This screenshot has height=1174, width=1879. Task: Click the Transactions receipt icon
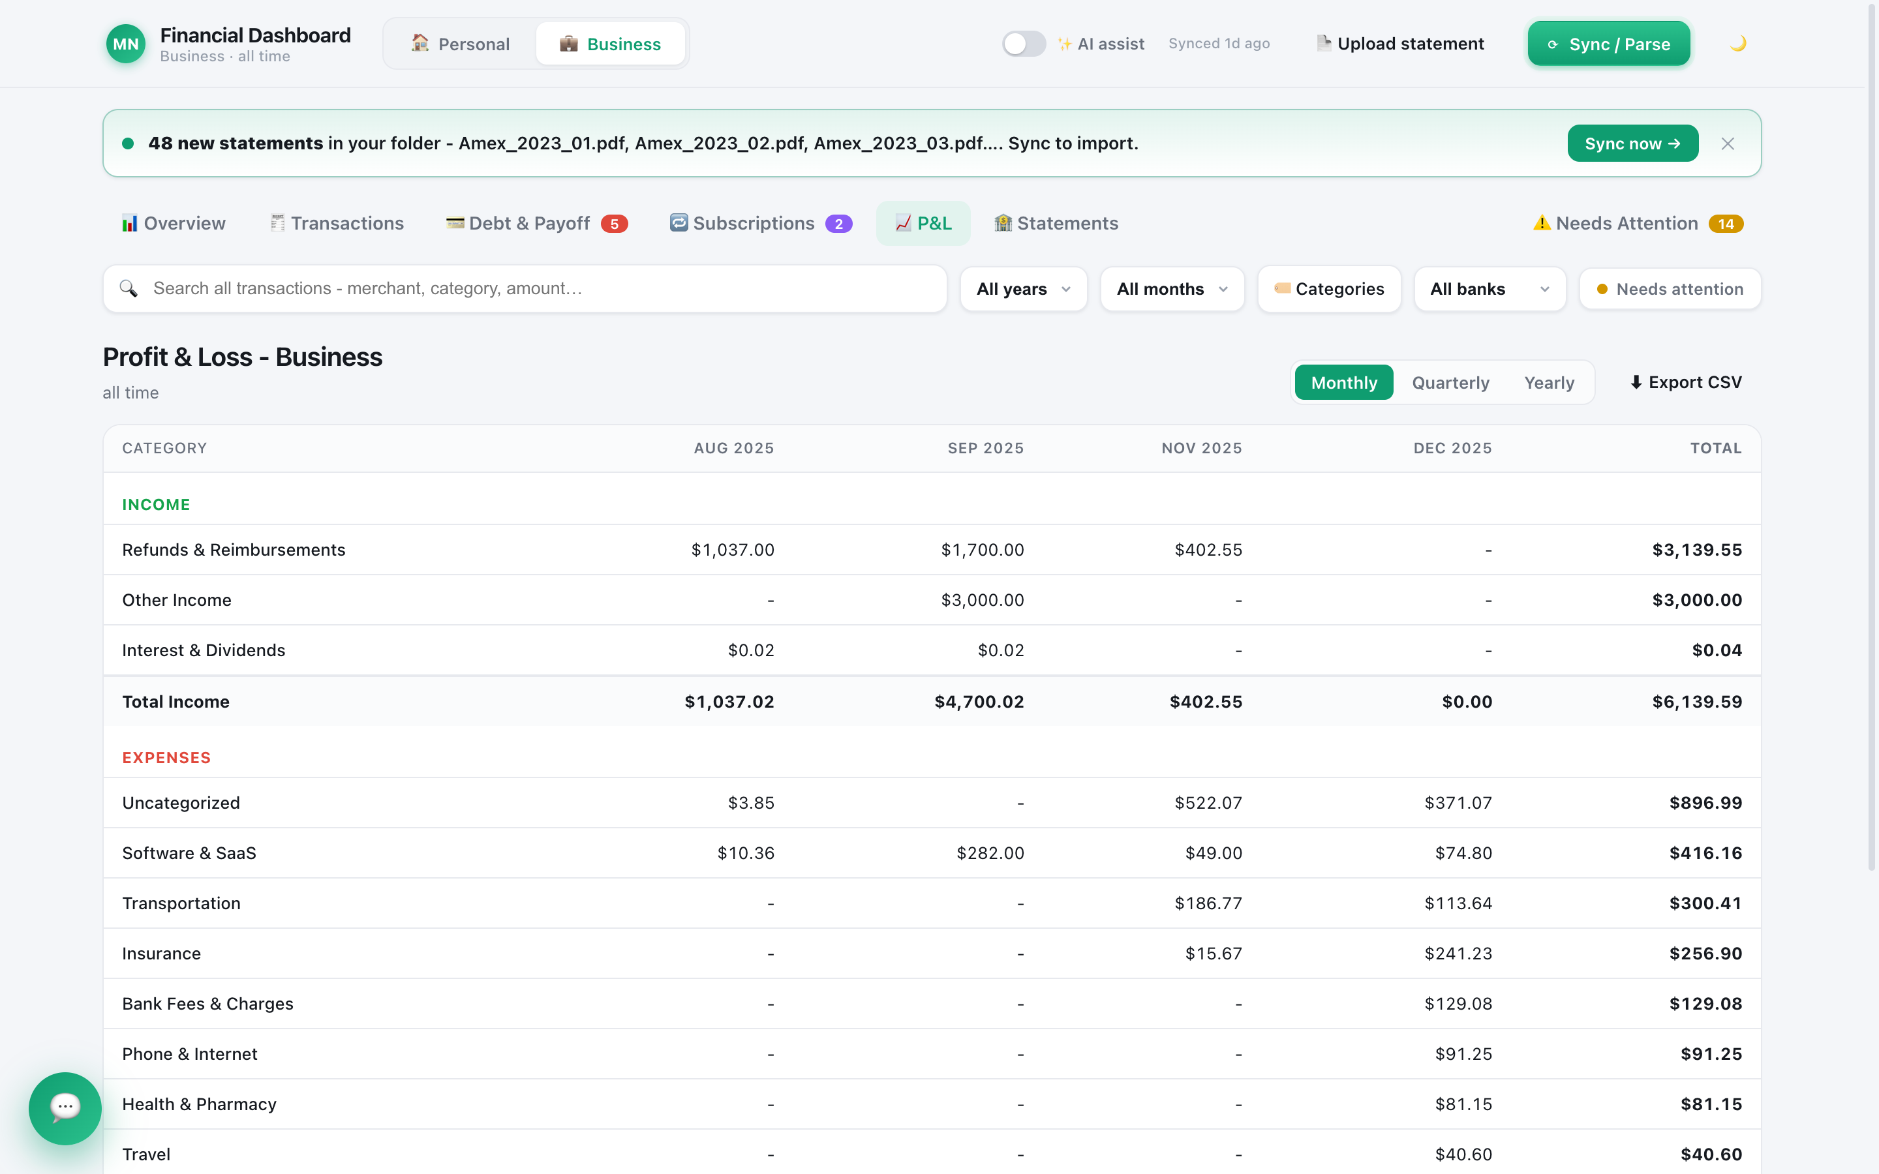(277, 223)
